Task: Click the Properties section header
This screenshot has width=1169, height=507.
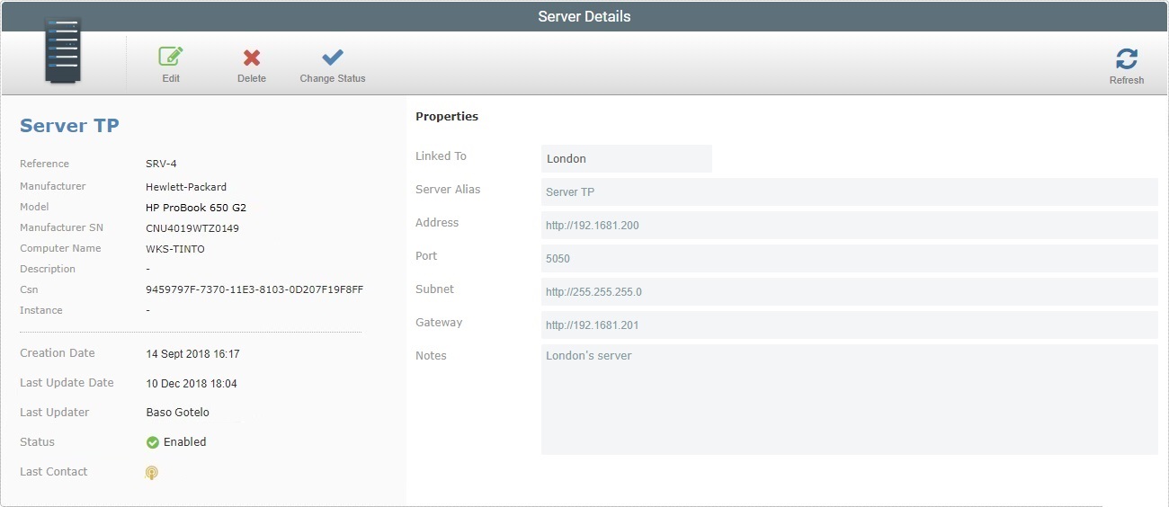Action: [447, 117]
